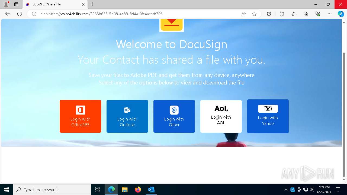
Task: Click the vertical page scrollbar thumb
Action: coord(344,114)
